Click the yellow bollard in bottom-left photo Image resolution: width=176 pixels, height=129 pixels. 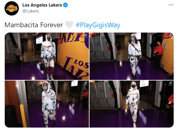click(23, 116)
